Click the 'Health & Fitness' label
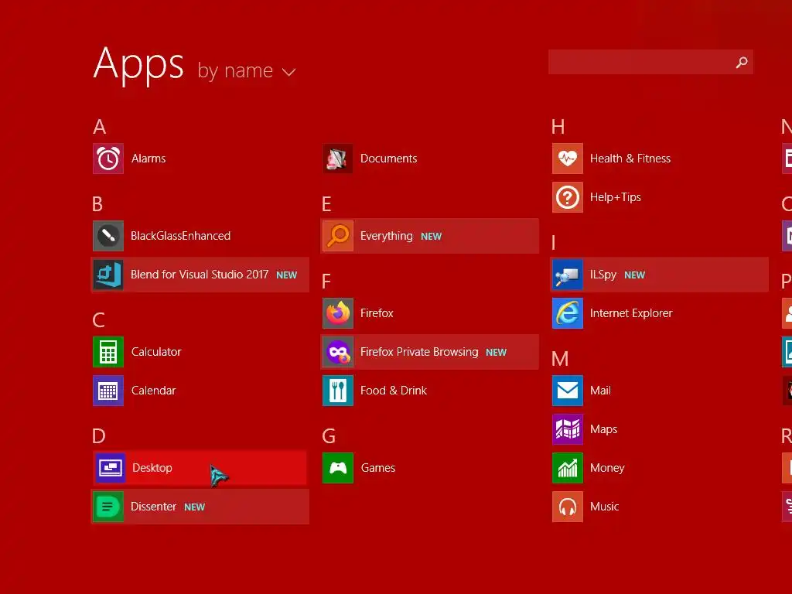This screenshot has height=594, width=792. 630,159
